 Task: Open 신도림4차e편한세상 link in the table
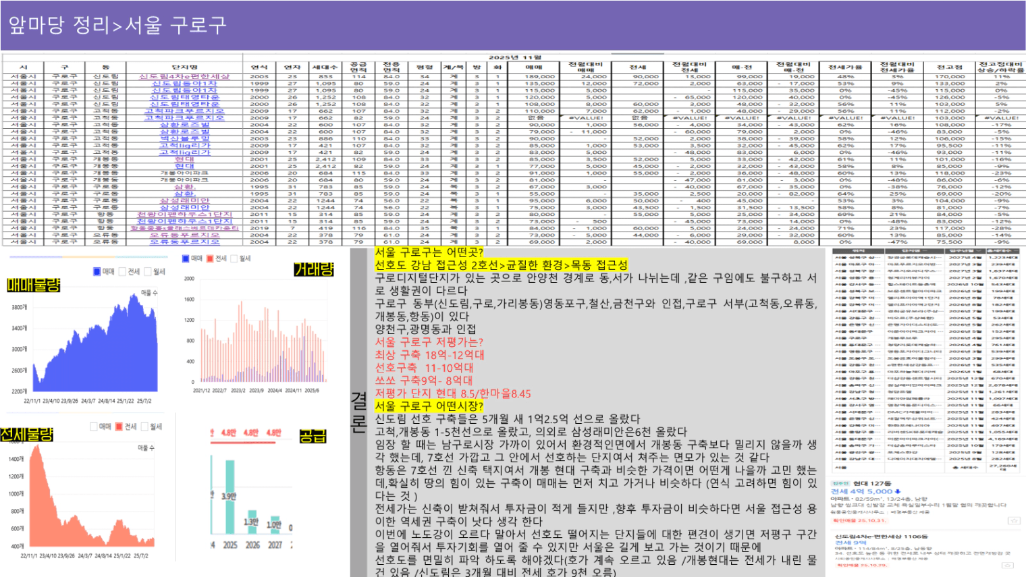184,76
